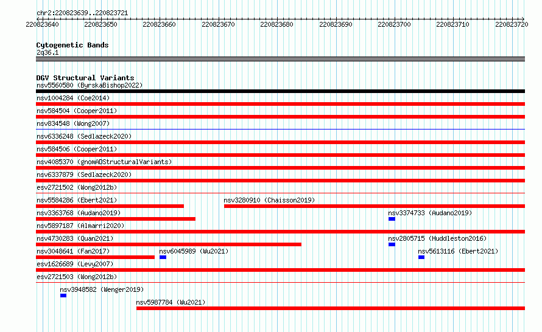The height and width of the screenshot is (332, 542).
Task: Open nsv5584286 (Ebert2021) variant
Action: coord(77,200)
